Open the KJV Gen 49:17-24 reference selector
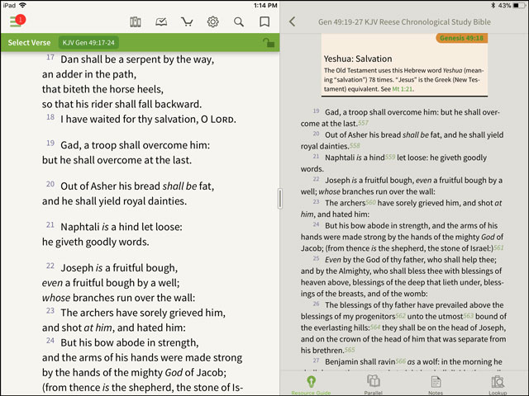 (x=88, y=43)
